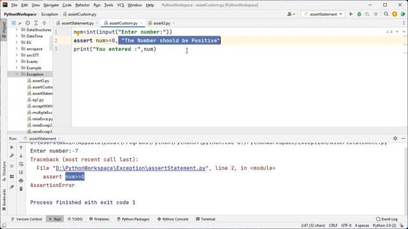The image size is (408, 229).
Task: Stop process in Run panel
Action: click(x=11, y=165)
